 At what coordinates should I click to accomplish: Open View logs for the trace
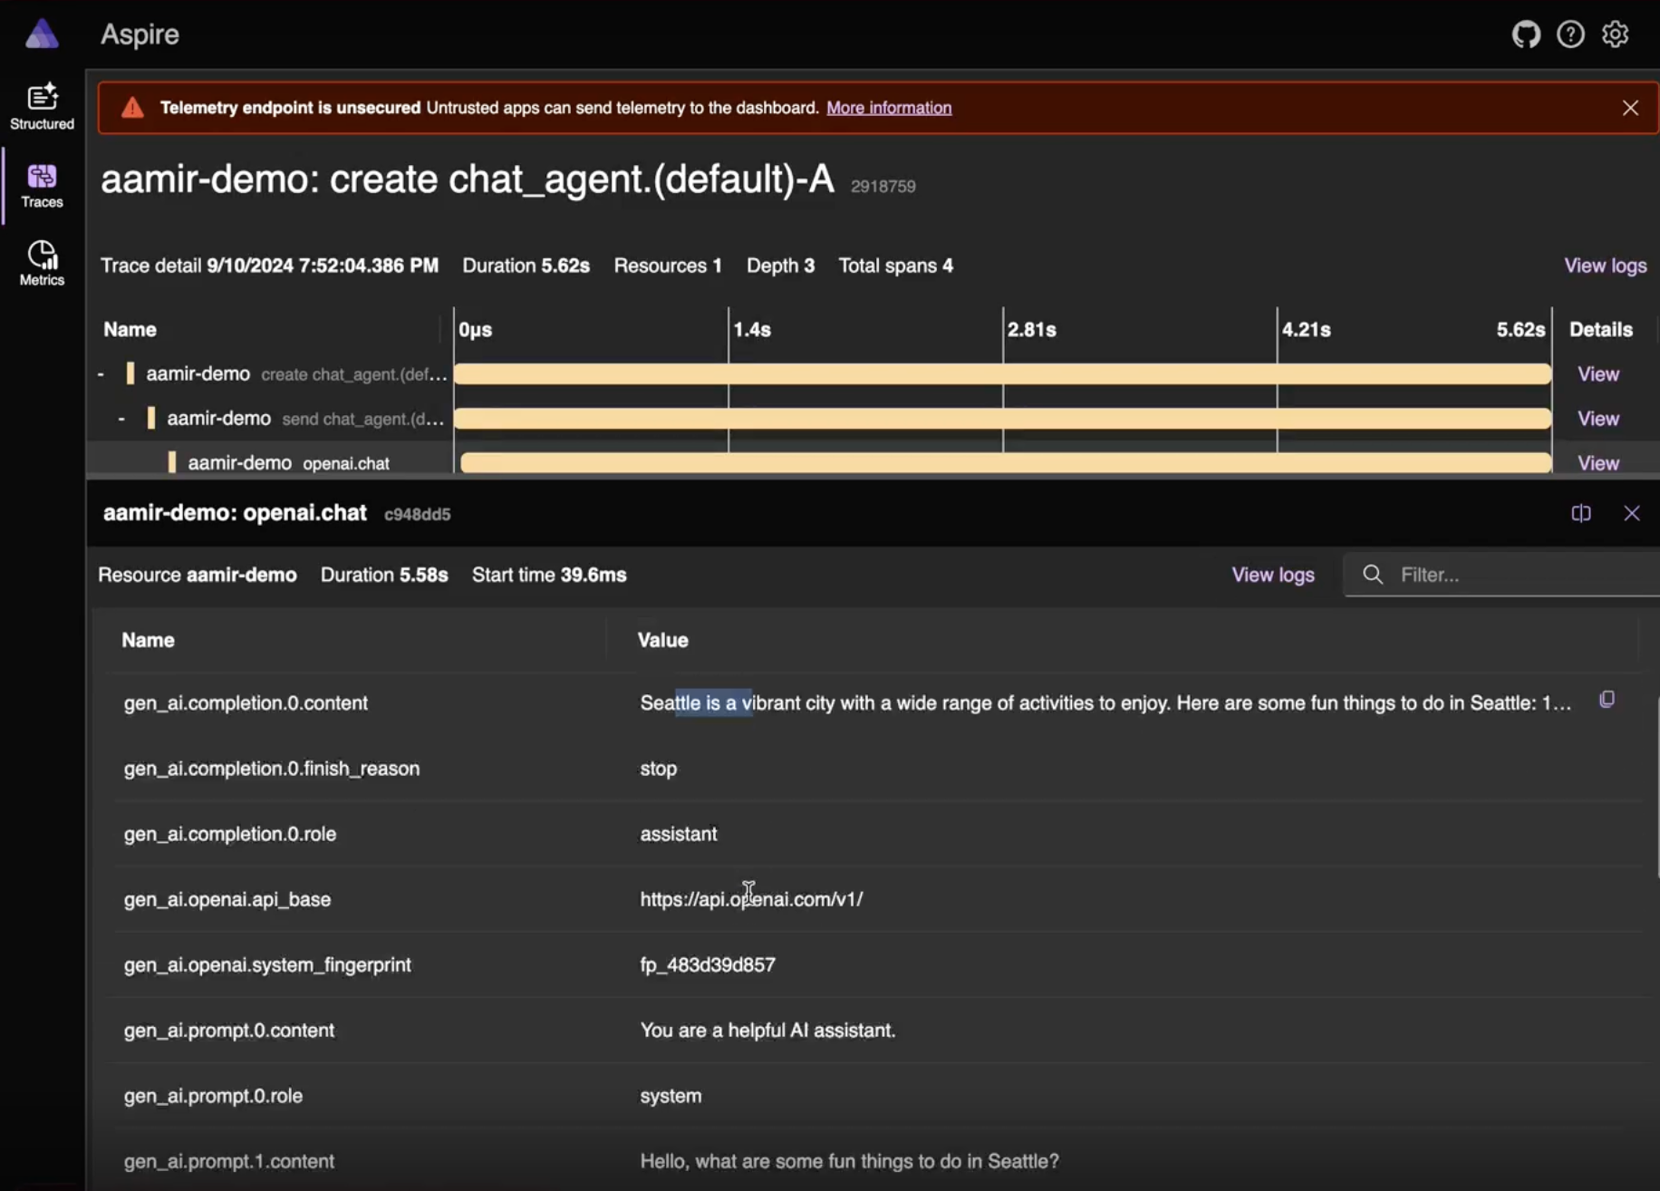click(x=1605, y=265)
